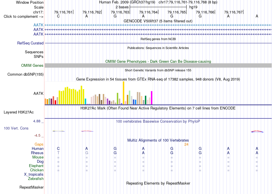Click the Sequences track label
Image resolution: width=272 pixels, height=194 pixels.
pyautogui.click(x=34, y=52)
